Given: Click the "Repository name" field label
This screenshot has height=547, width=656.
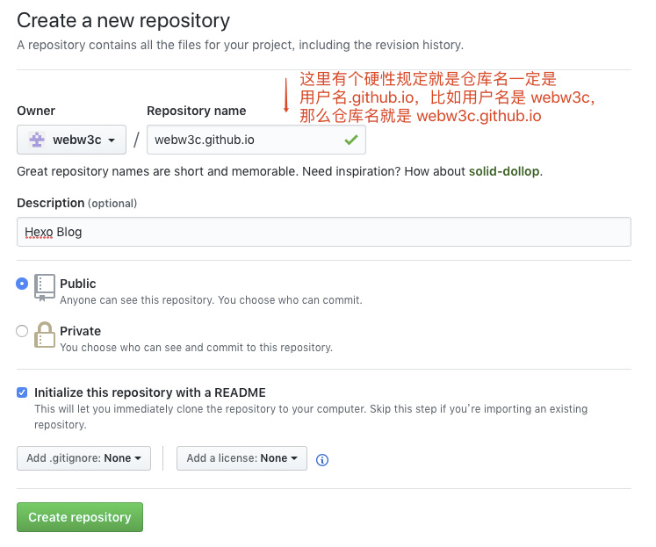Looking at the screenshot, I should [196, 111].
